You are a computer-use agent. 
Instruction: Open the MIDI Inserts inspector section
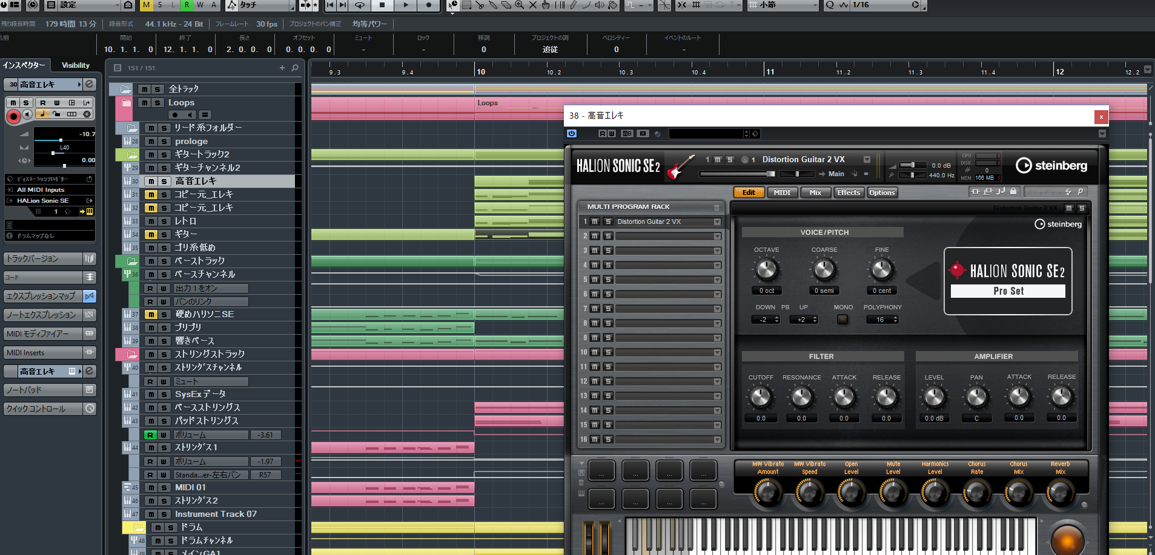[x=42, y=352]
